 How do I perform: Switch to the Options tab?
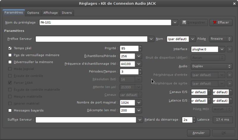coord(33,13)
